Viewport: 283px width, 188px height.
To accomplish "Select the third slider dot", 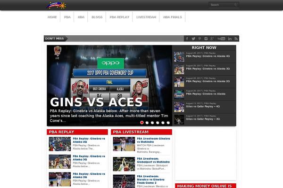I will click(152, 123).
